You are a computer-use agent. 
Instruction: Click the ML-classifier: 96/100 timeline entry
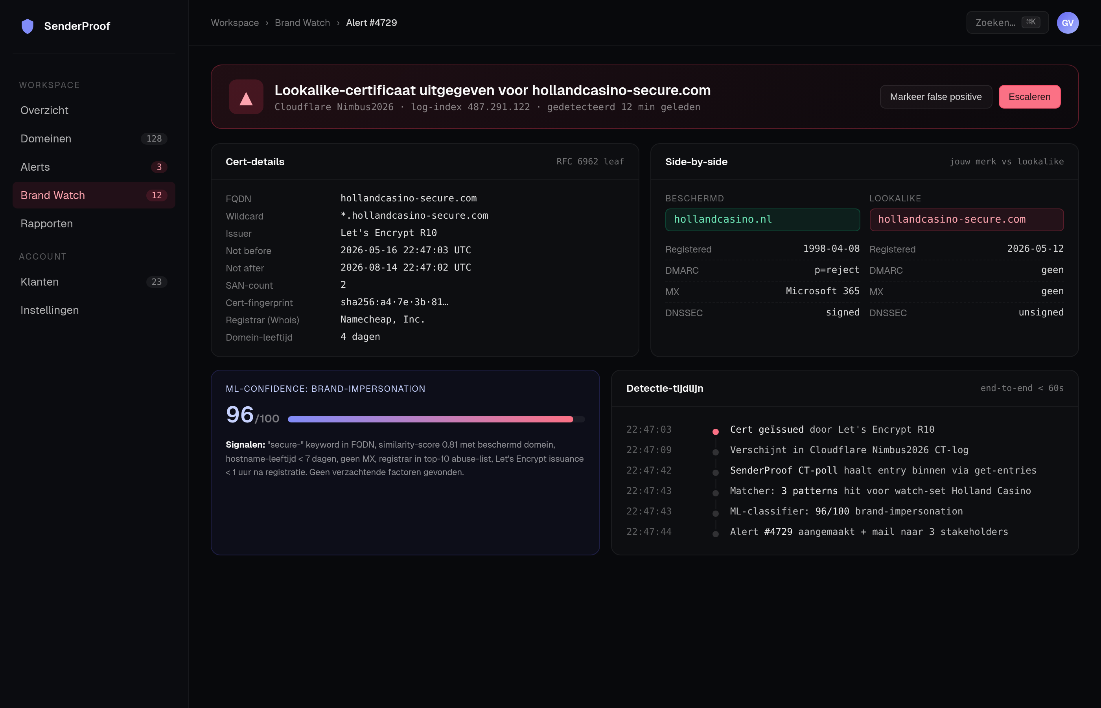click(x=846, y=511)
